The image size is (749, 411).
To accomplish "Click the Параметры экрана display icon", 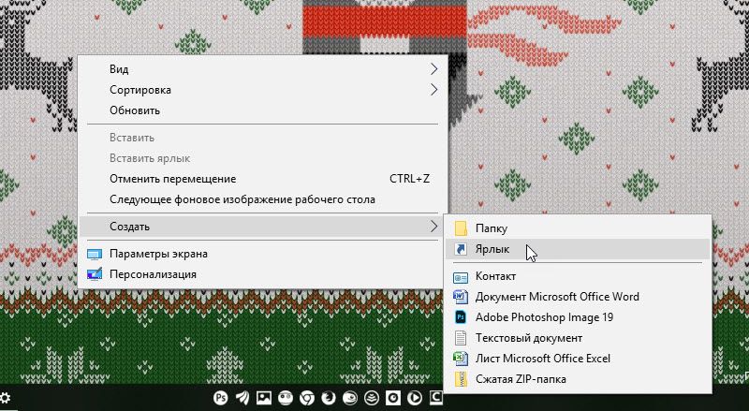I will (94, 254).
